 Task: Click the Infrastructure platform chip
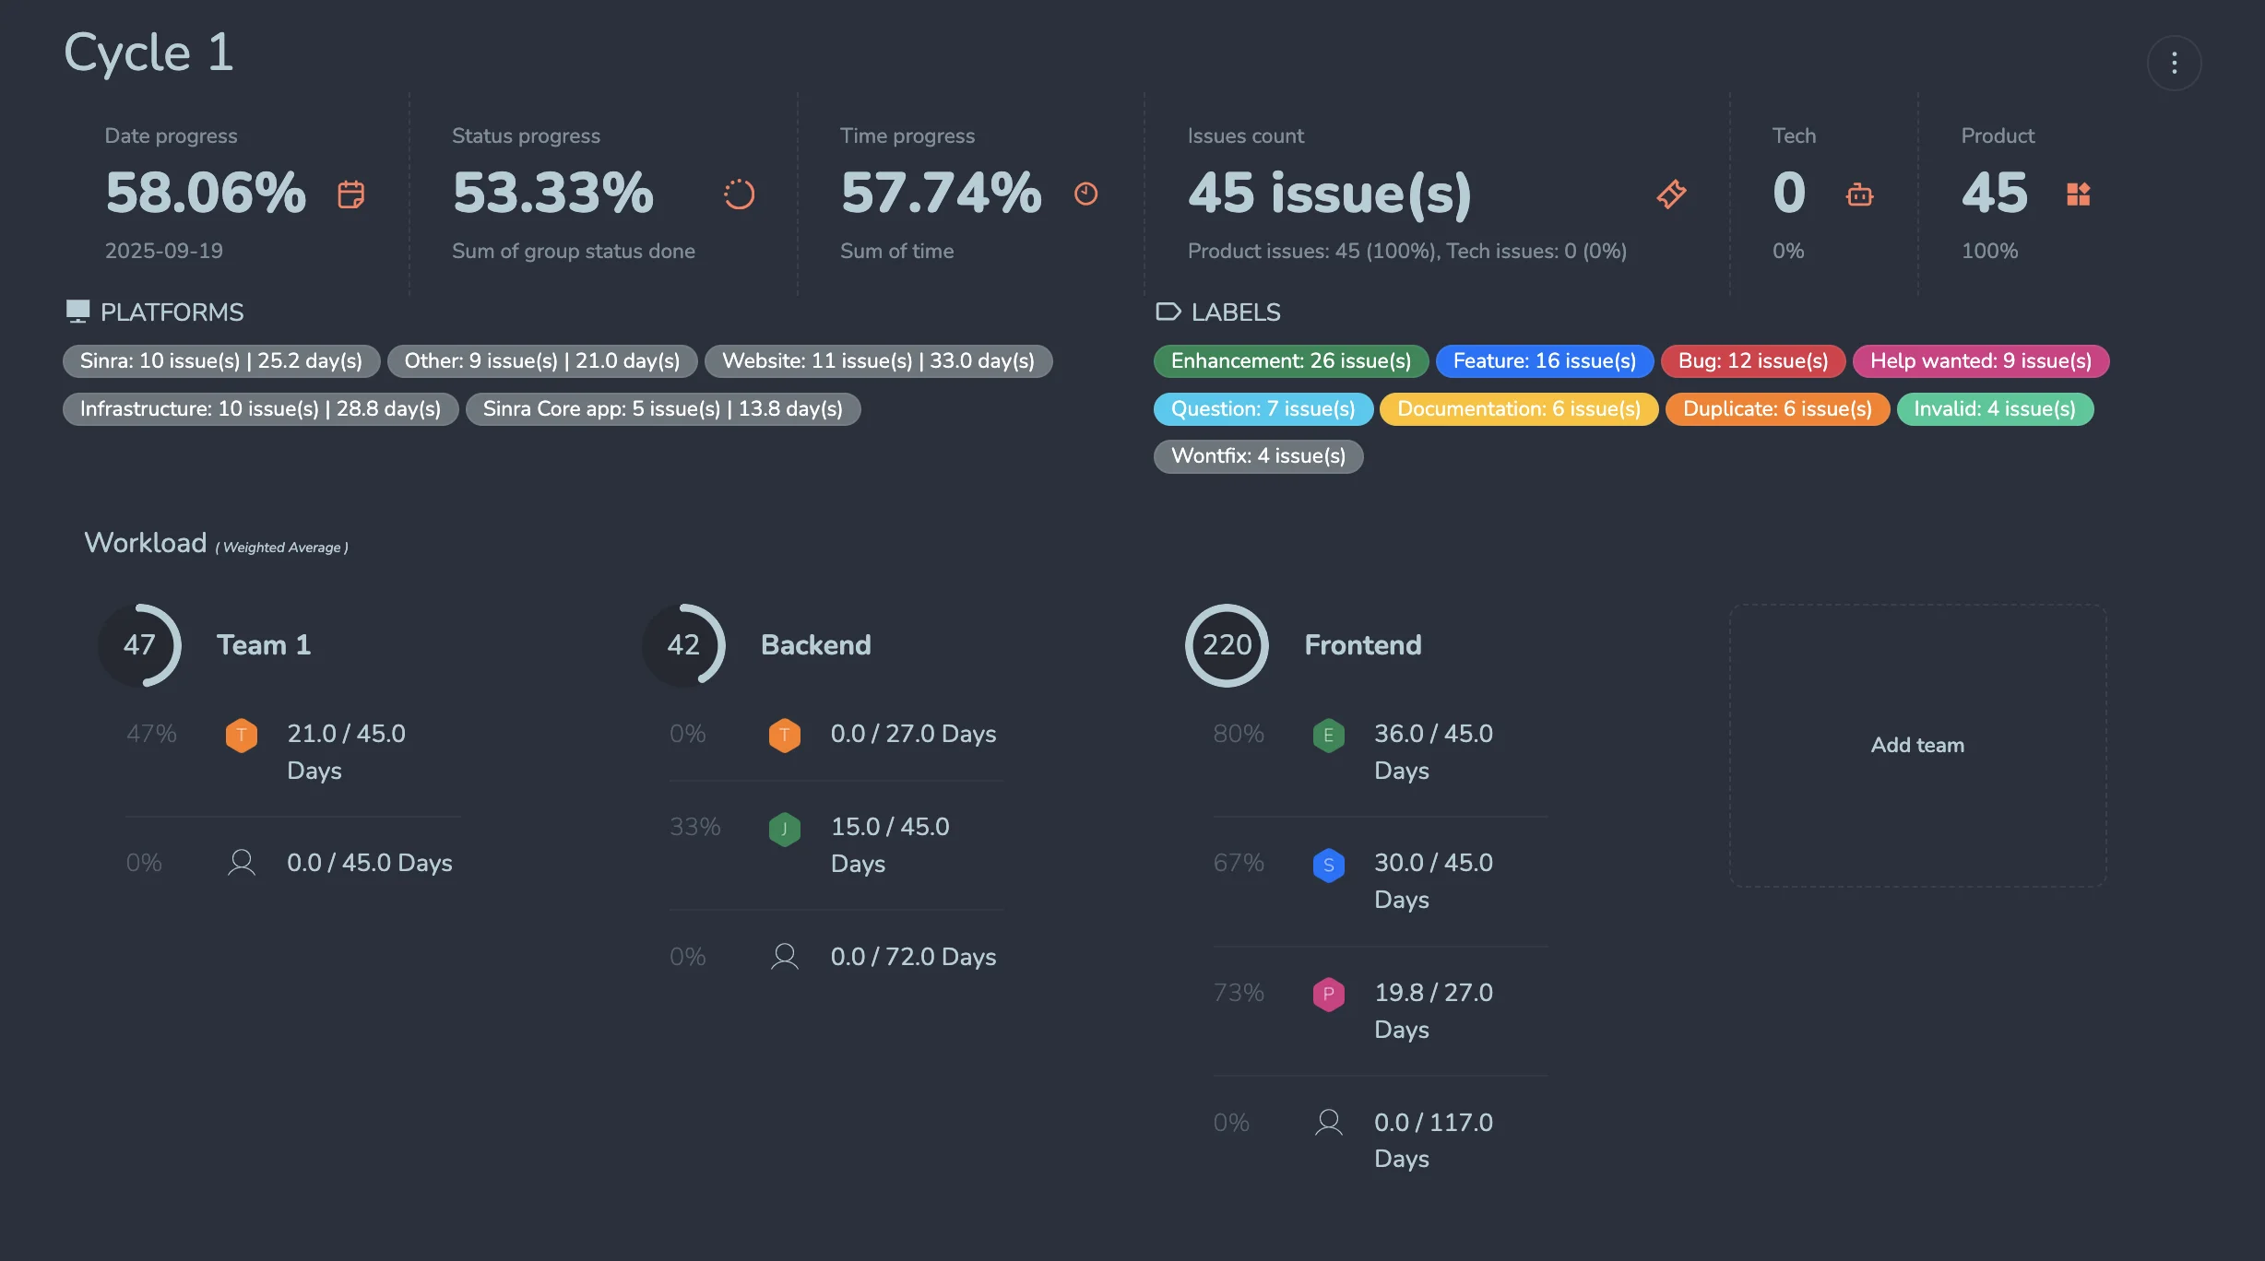(260, 409)
